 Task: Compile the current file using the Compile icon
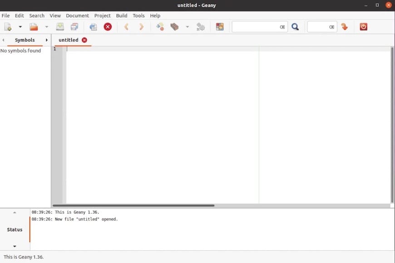tap(160, 26)
